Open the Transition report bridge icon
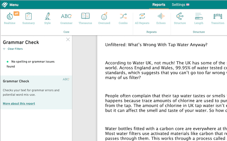Screen dimensions: 227x141 (218, 16)
